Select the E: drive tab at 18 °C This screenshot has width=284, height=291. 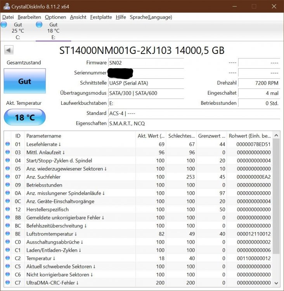coord(53,31)
